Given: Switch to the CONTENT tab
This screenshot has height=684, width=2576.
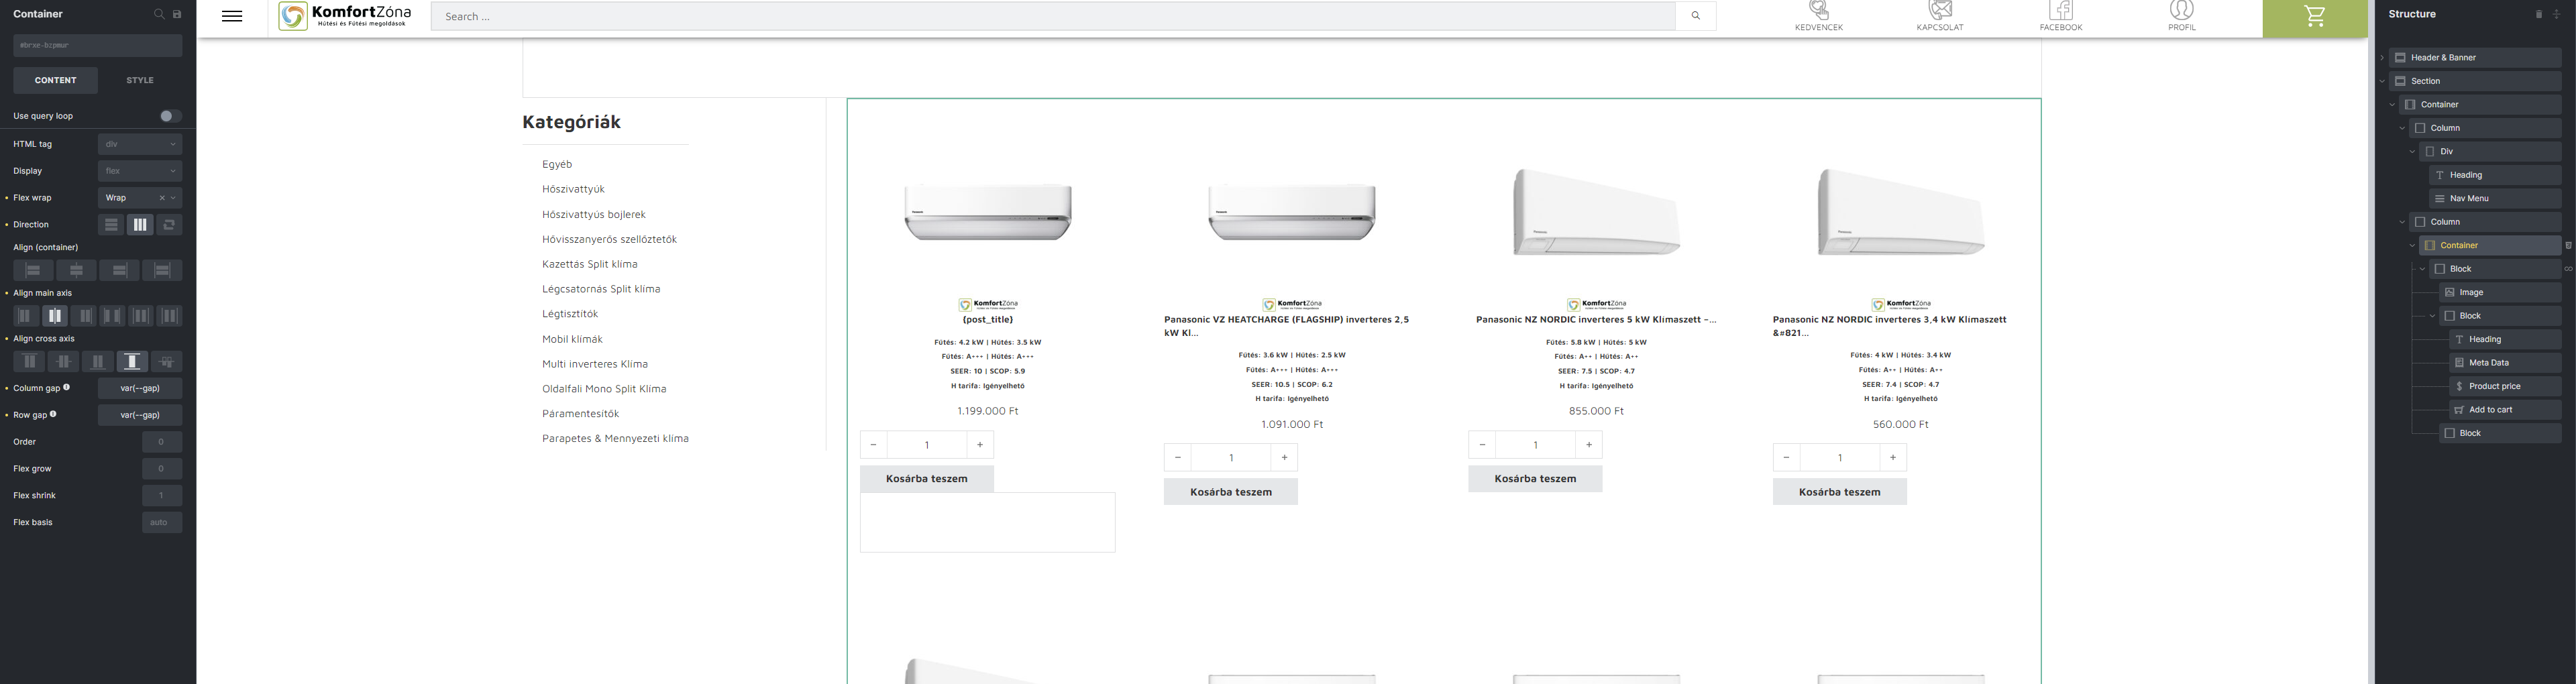Looking at the screenshot, I should 55,80.
